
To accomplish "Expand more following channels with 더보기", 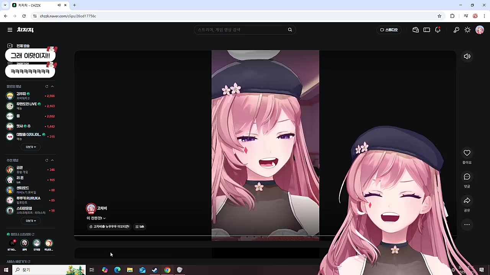I will click(x=31, y=147).
